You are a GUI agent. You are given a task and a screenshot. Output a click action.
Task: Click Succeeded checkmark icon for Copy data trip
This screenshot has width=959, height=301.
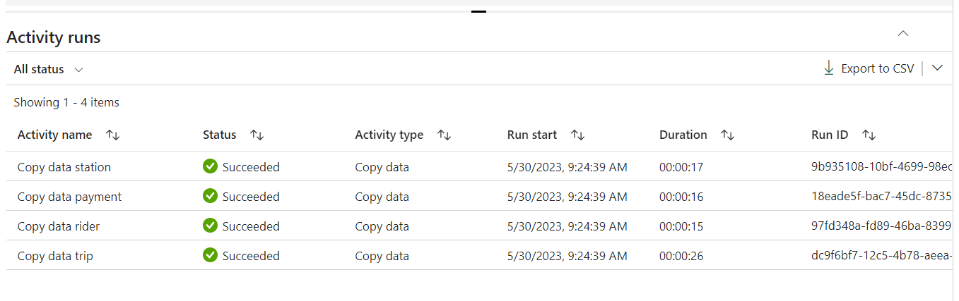tap(210, 255)
